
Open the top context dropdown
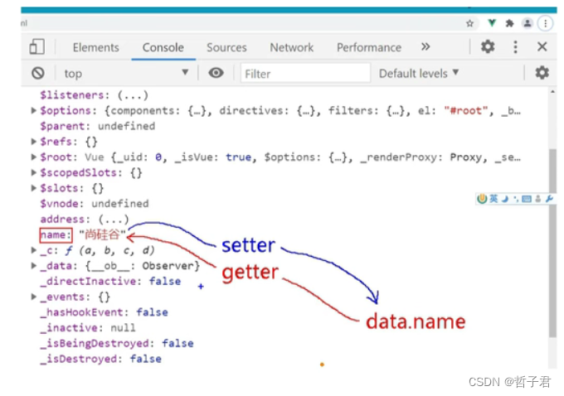pos(126,73)
